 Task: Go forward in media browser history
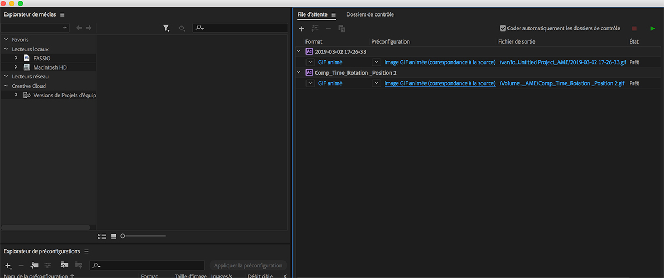point(89,28)
